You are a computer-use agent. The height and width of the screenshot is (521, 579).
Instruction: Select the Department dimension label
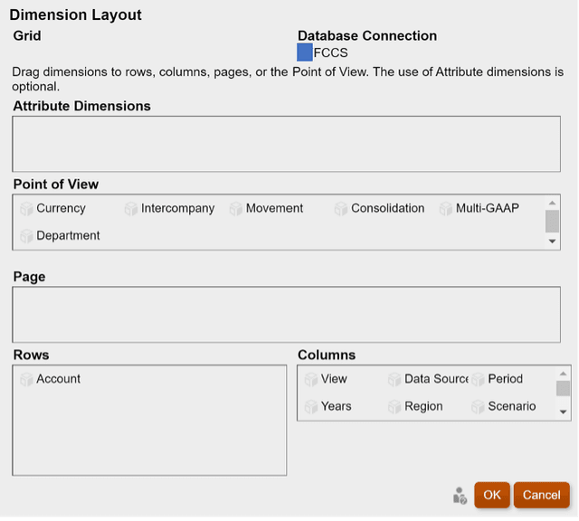[x=68, y=235]
